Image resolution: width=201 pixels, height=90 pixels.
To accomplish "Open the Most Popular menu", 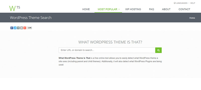I will pos(108,9).
